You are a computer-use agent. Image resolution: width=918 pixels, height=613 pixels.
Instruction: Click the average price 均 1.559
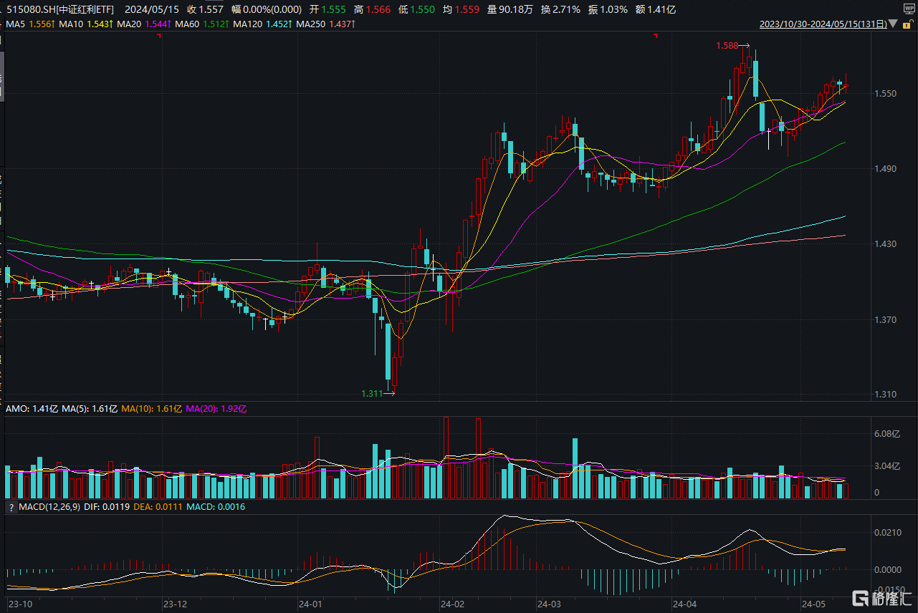(461, 9)
